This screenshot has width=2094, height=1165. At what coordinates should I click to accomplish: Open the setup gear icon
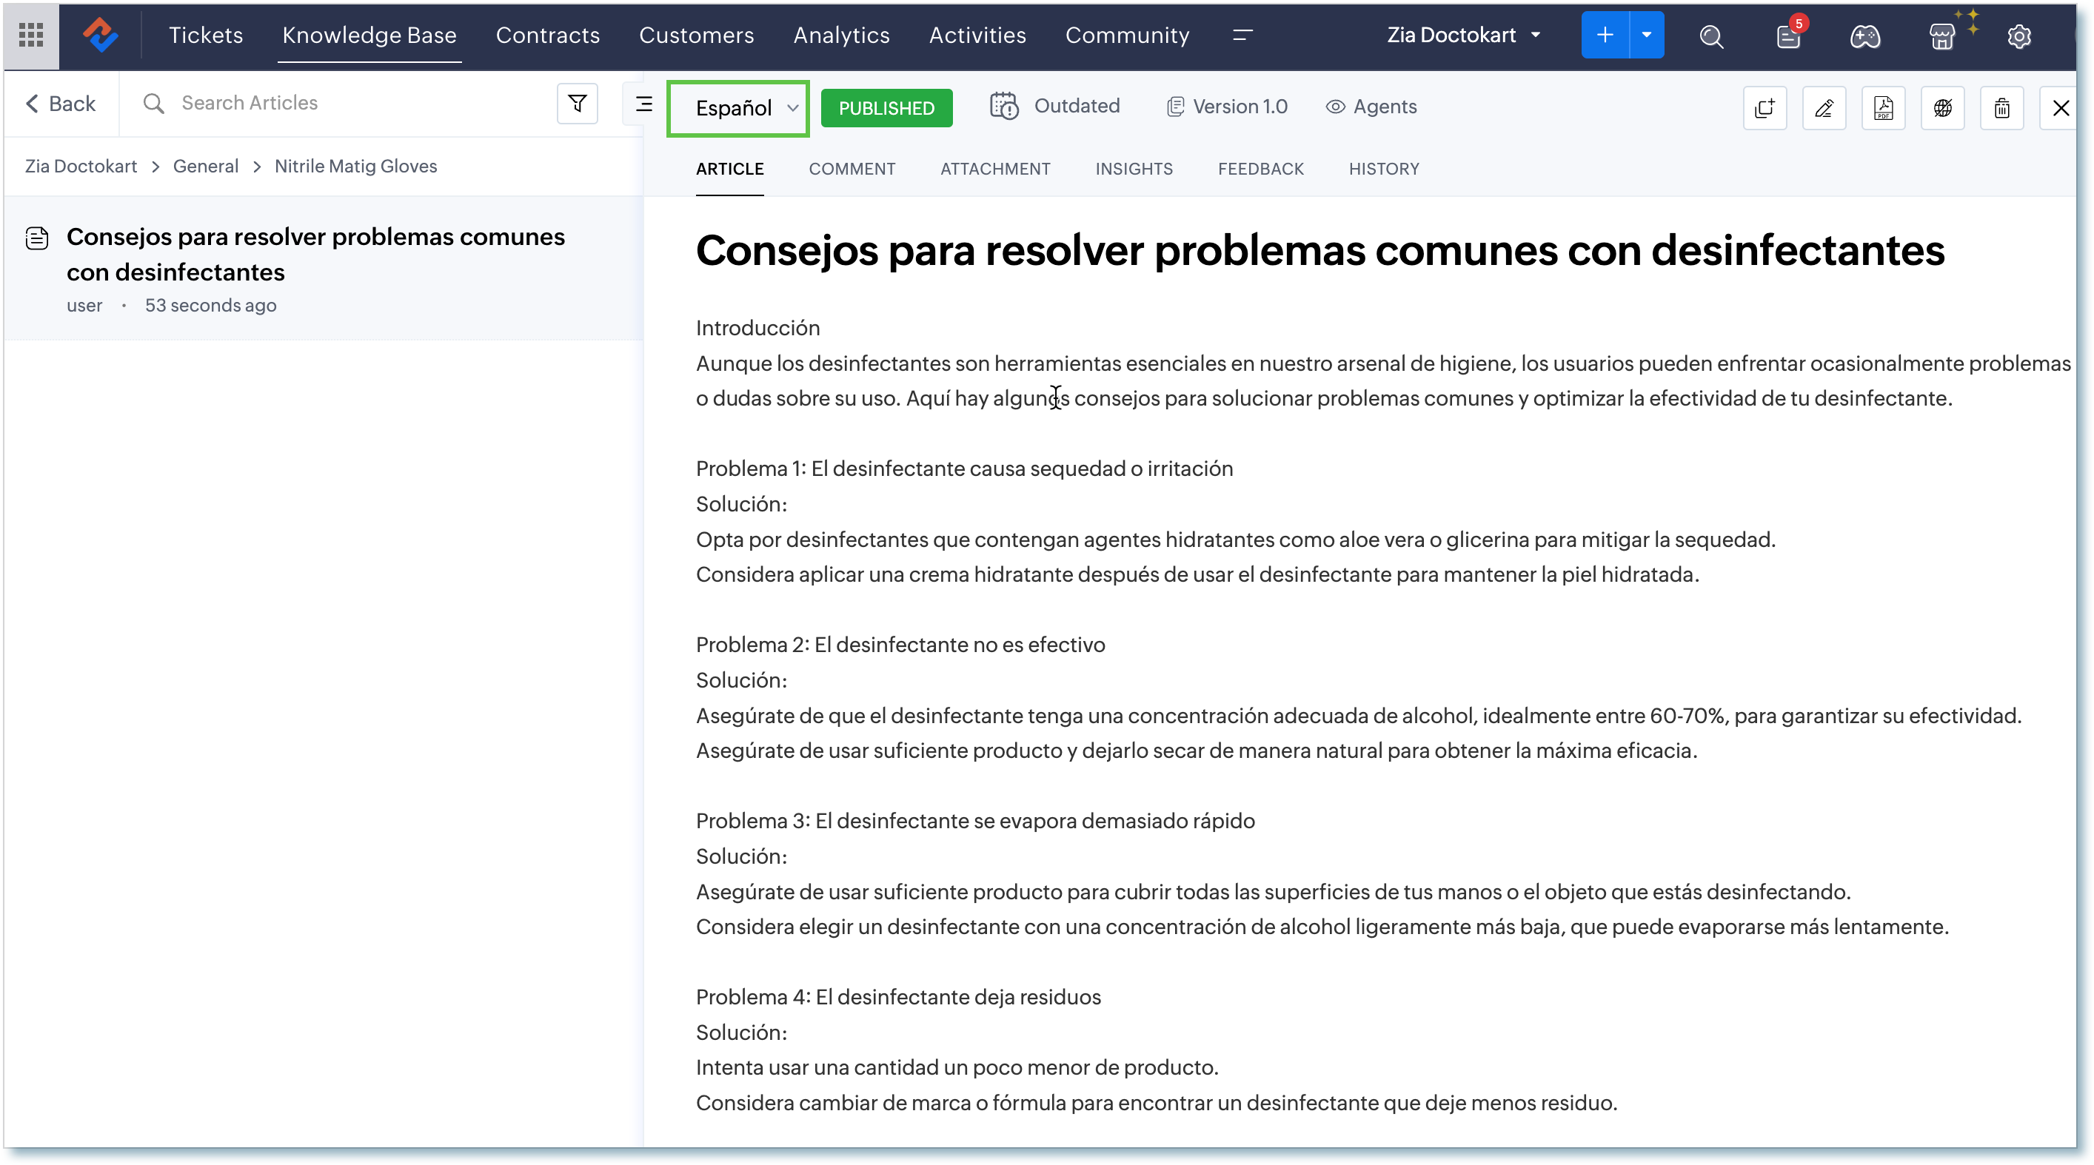tap(2018, 36)
